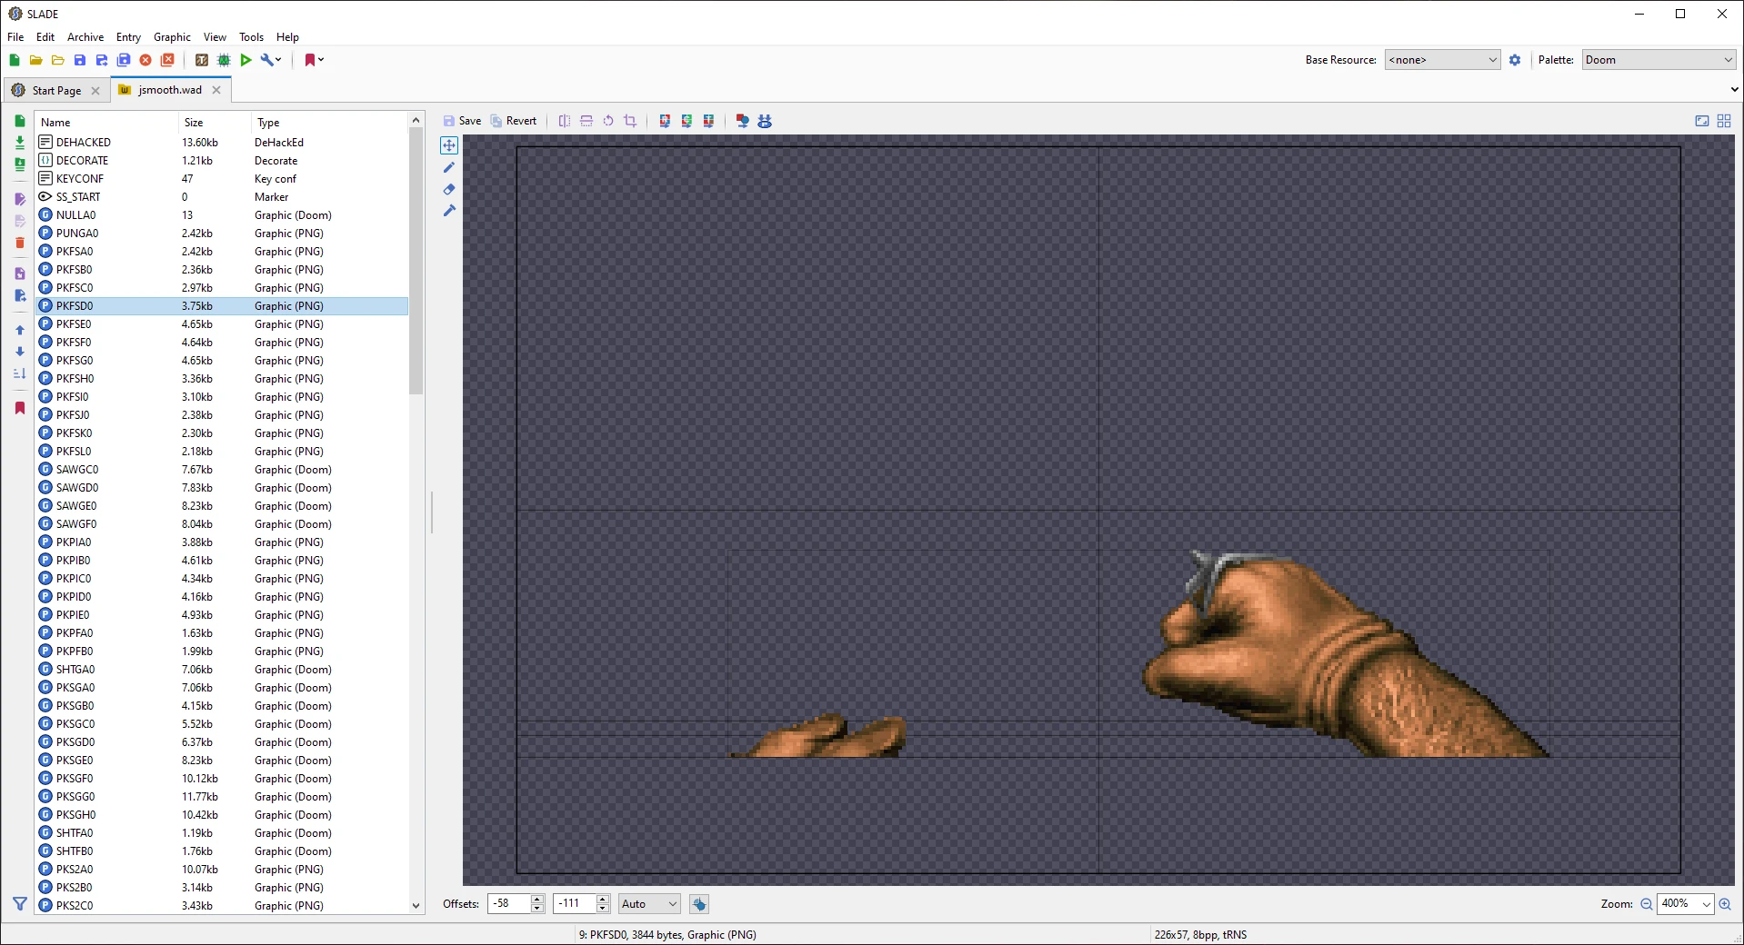The width and height of the screenshot is (1744, 945).
Task: Open the Archive menu
Action: point(85,37)
